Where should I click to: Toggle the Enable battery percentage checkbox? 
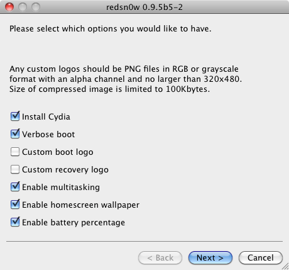(15, 222)
